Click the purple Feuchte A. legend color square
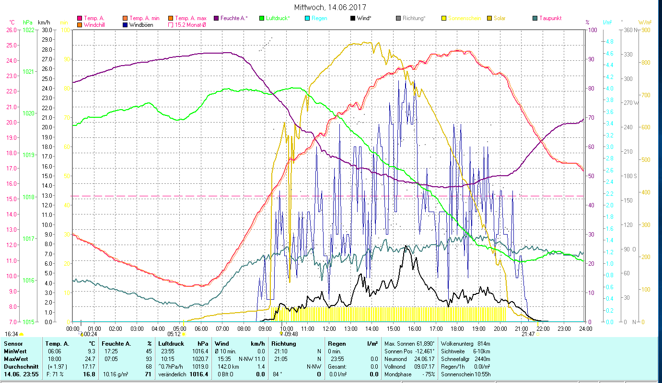662x383 pixels. click(216, 18)
